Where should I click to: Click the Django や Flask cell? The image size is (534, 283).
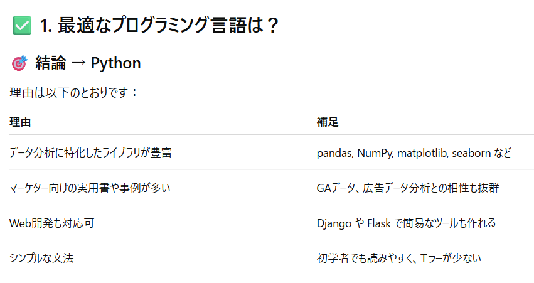[x=406, y=223]
